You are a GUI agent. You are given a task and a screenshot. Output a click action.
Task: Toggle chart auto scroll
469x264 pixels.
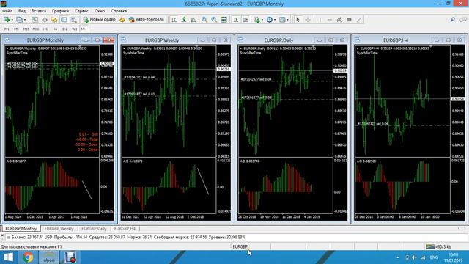236,20
